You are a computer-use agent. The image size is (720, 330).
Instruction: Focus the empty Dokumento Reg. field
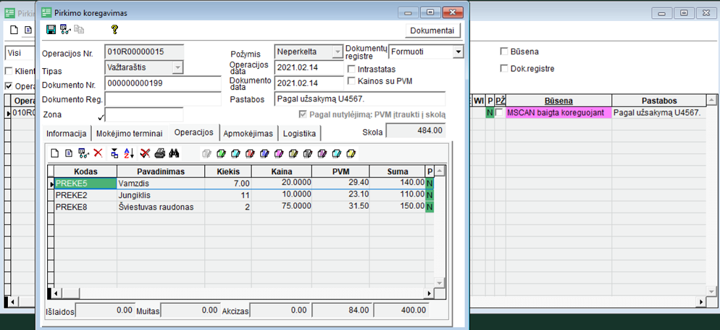coord(164,99)
